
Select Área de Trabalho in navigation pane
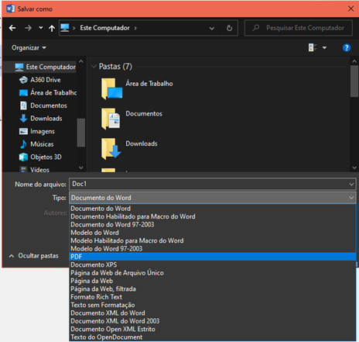coord(48,92)
